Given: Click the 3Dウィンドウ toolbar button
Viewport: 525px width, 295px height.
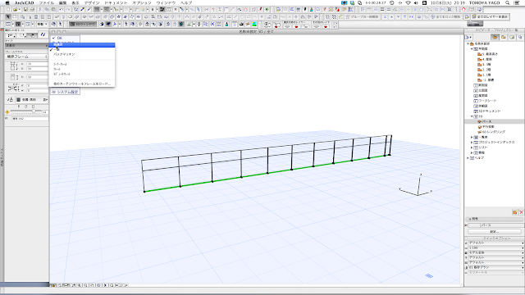Looking at the screenshot, I should (83, 24).
